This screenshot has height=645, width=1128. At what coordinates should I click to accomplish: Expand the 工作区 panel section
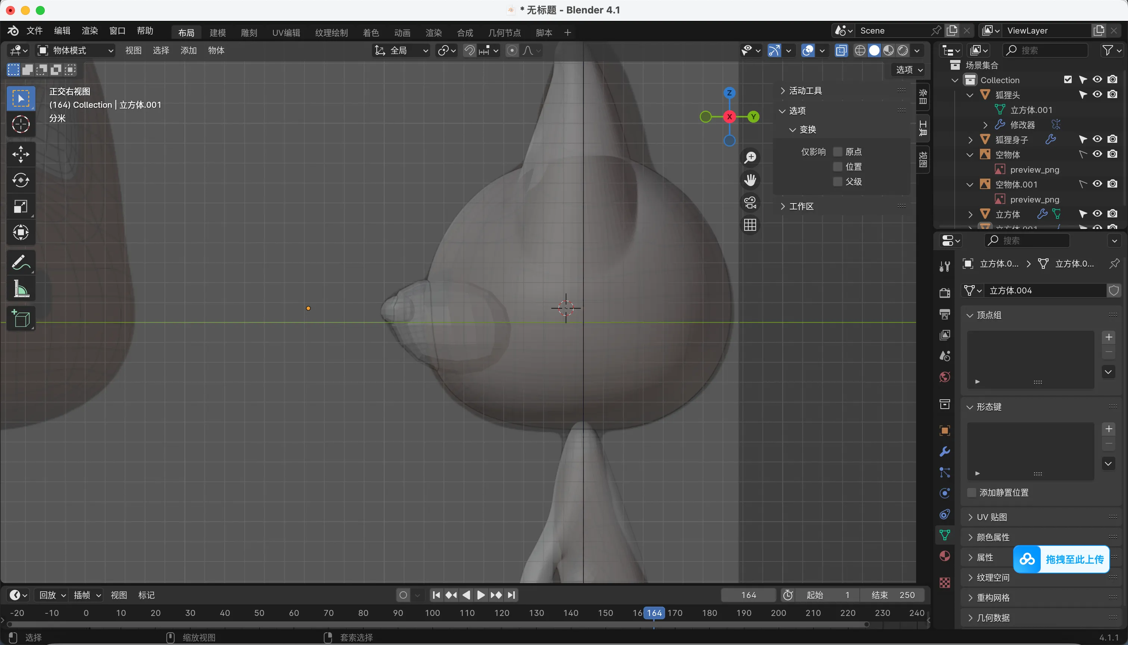(x=801, y=207)
